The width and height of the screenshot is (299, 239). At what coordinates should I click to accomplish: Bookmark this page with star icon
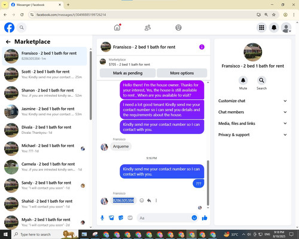[274, 14]
